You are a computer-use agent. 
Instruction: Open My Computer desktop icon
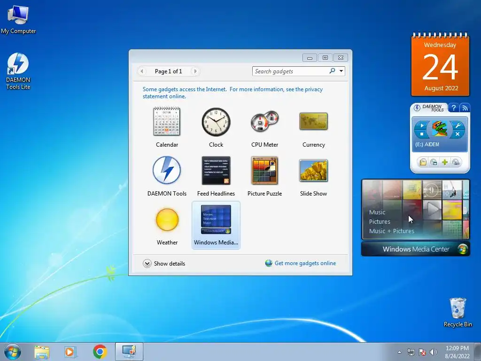tap(18, 19)
